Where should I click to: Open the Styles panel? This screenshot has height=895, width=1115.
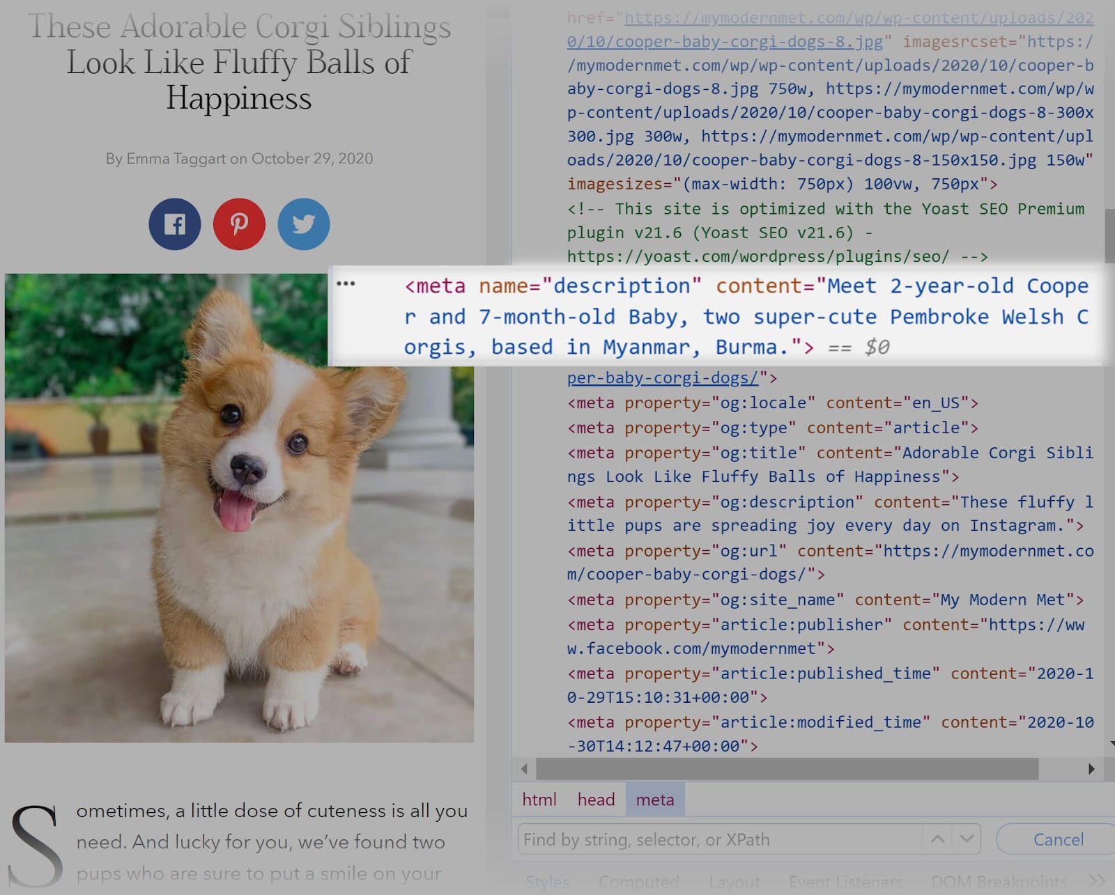click(x=547, y=882)
